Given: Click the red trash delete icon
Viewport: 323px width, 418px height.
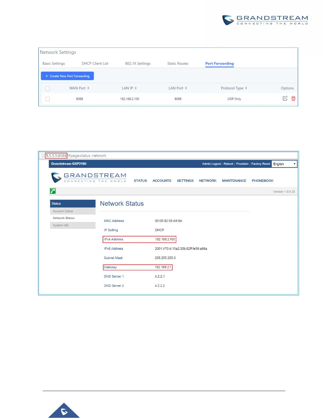Looking at the screenshot, I should coord(293,98).
